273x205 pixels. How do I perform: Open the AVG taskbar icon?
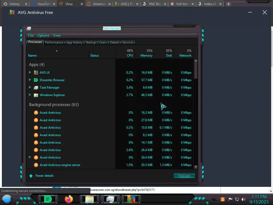click(131, 199)
